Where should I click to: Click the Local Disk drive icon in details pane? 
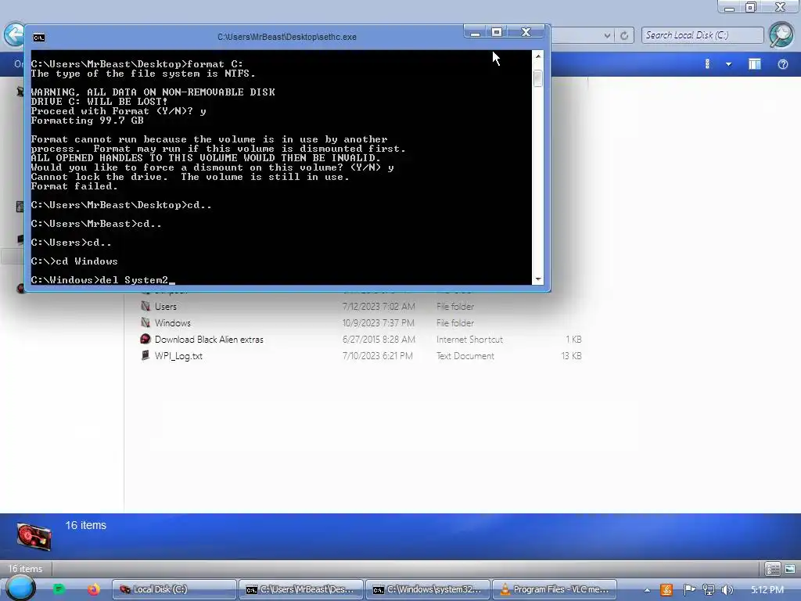pyautogui.click(x=34, y=537)
